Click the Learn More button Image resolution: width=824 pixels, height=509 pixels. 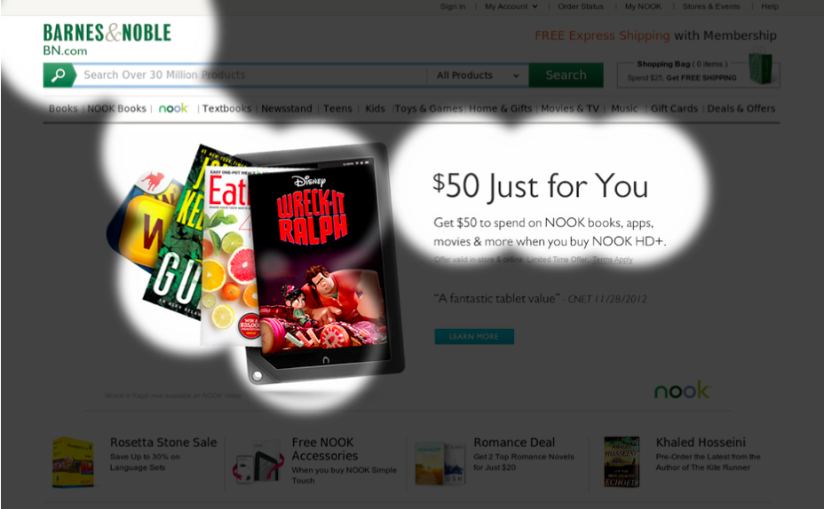pyautogui.click(x=474, y=336)
